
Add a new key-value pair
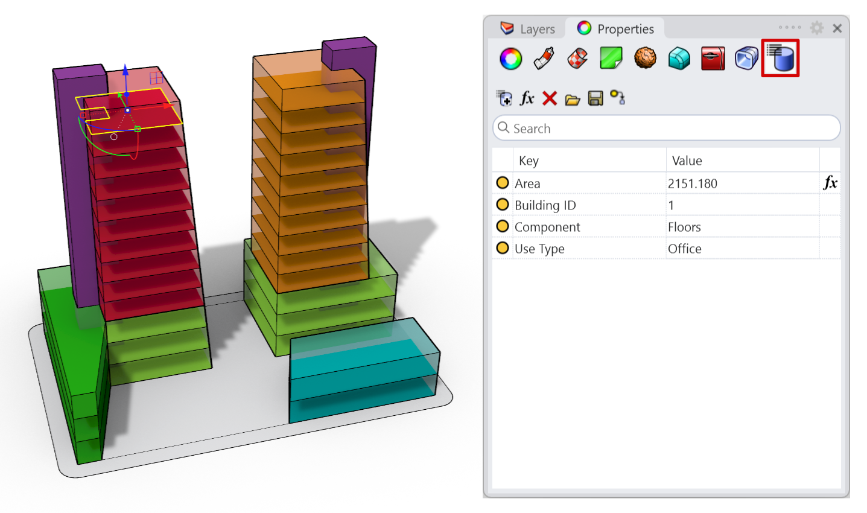pos(504,98)
